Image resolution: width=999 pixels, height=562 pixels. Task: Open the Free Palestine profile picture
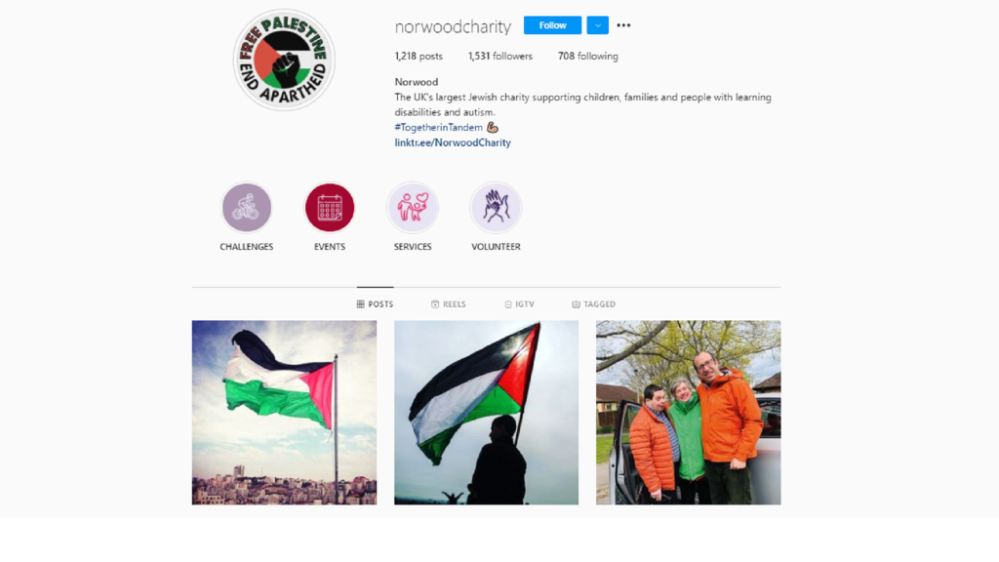[284, 60]
